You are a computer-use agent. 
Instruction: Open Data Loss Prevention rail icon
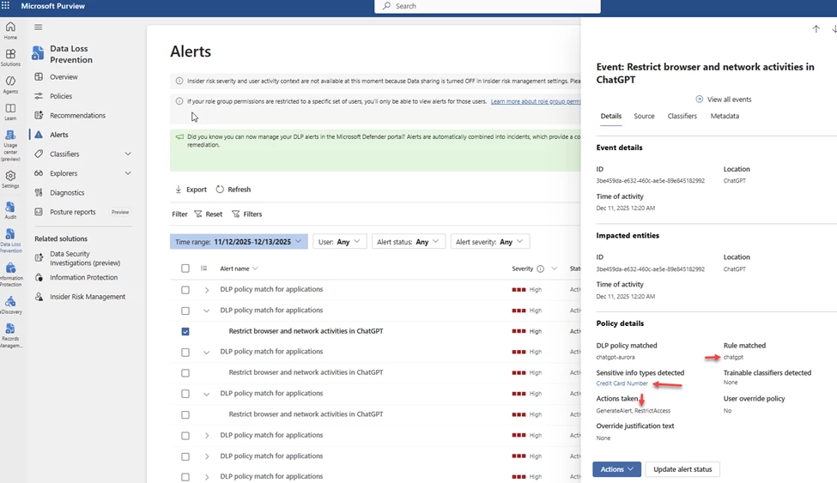[x=10, y=240]
